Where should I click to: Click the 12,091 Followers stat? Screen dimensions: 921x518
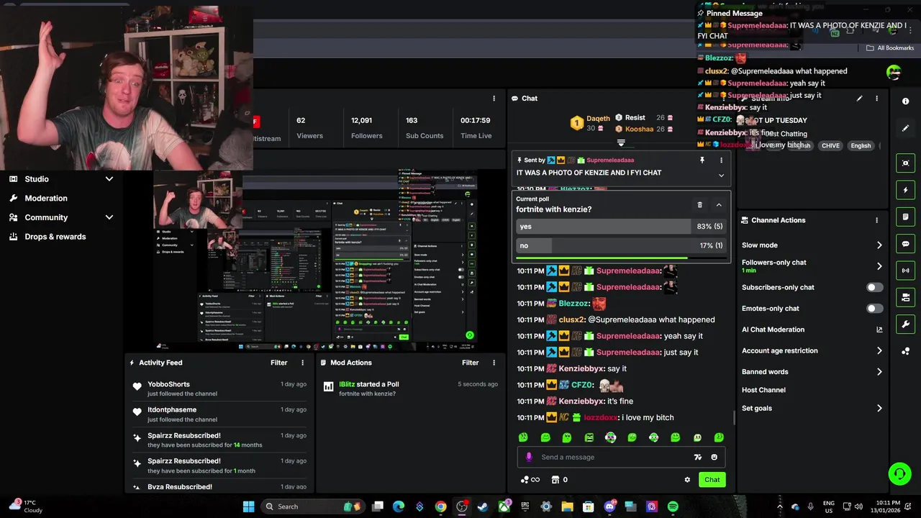pyautogui.click(x=367, y=127)
